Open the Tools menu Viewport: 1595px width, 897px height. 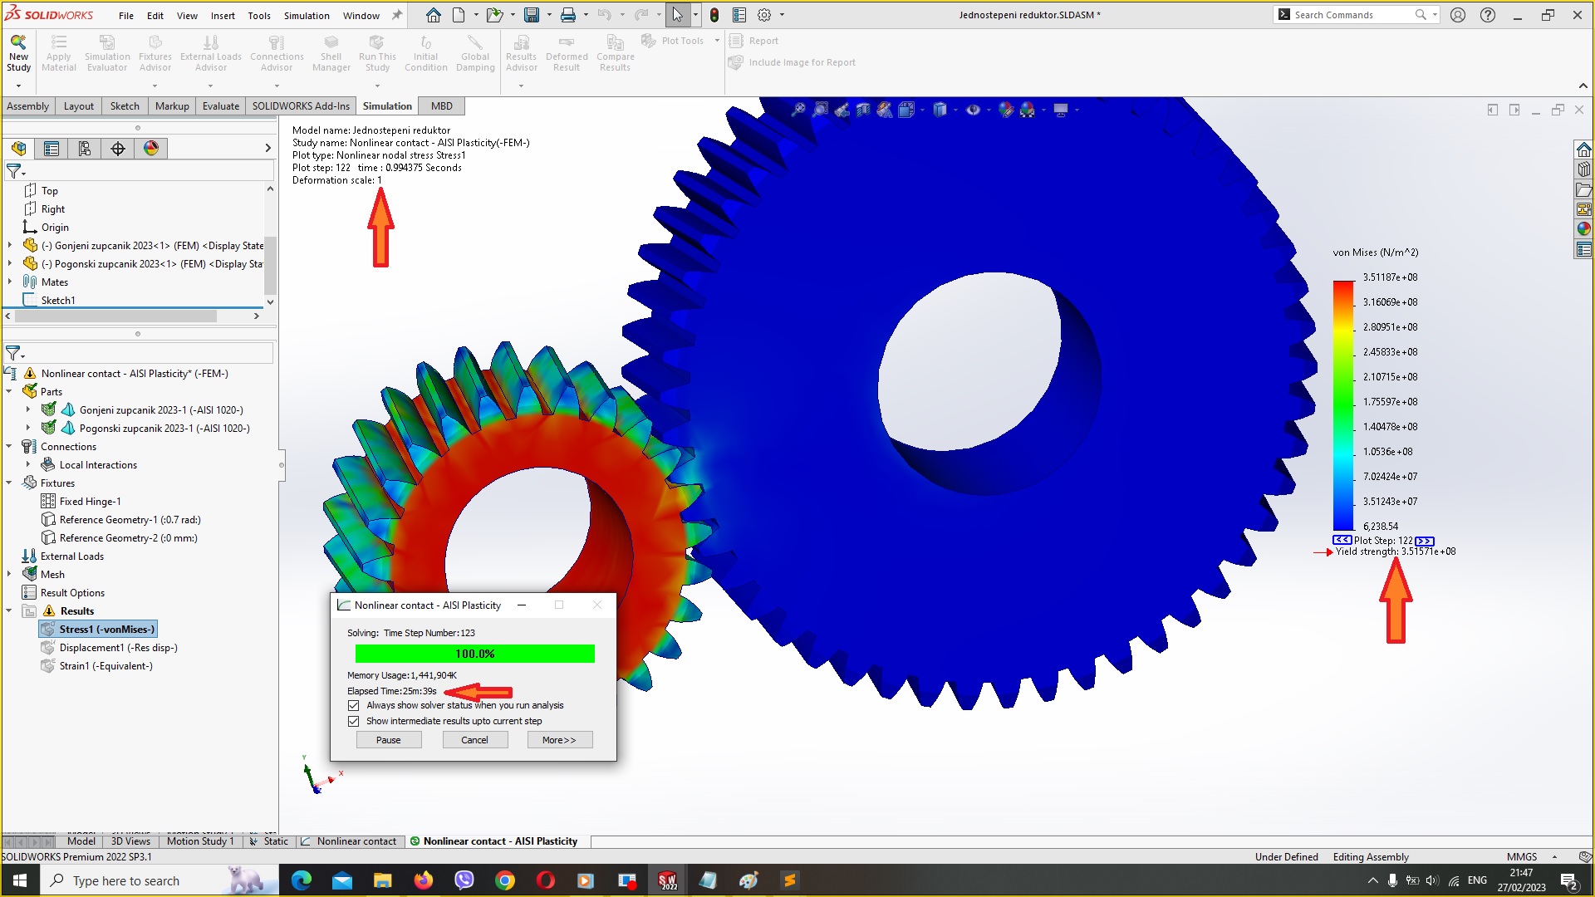[259, 16]
